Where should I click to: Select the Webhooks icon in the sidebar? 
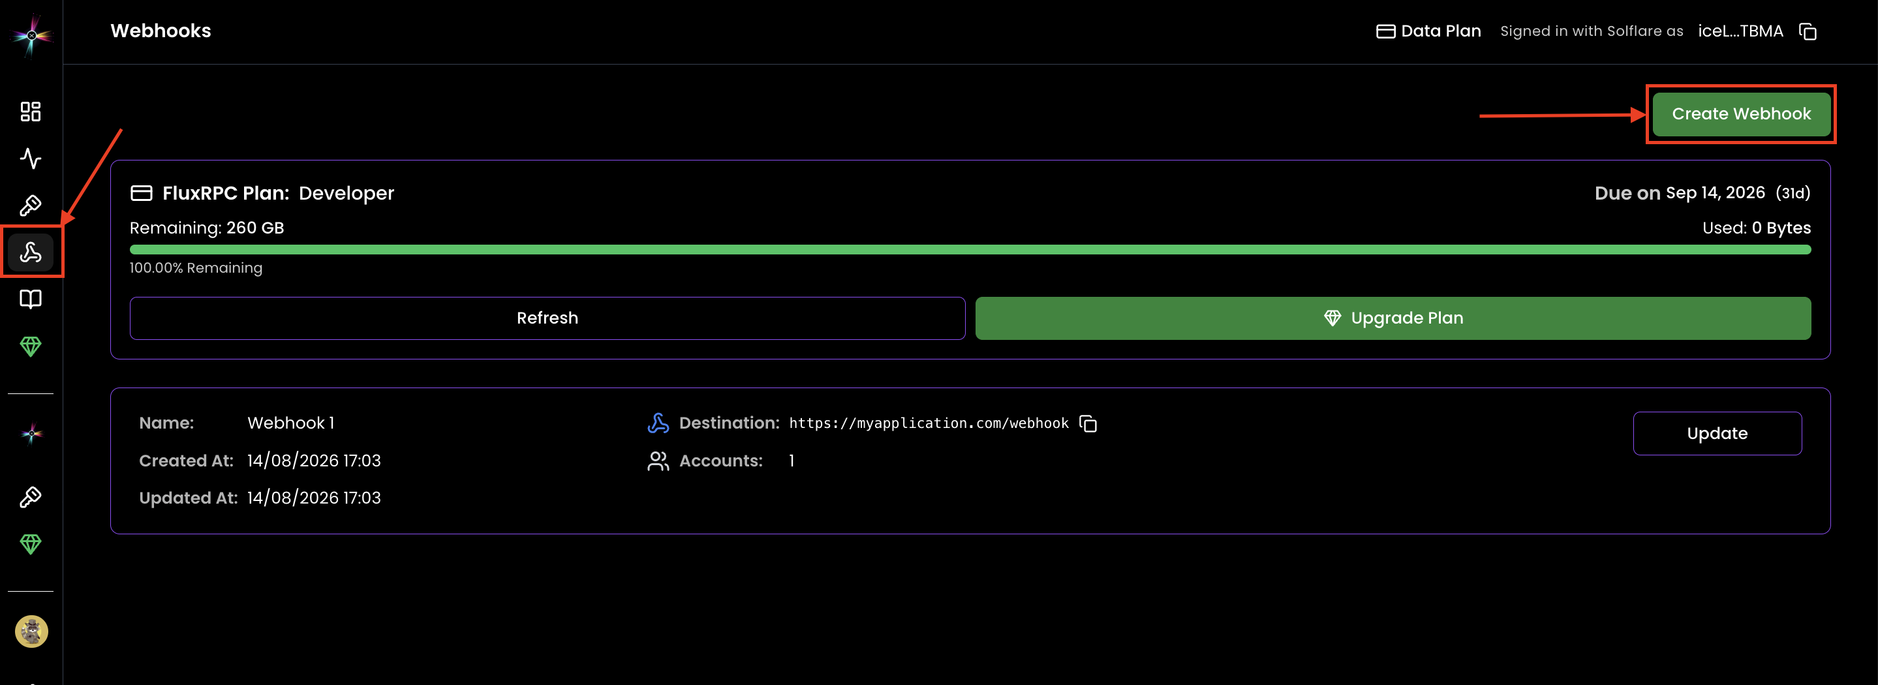pos(31,252)
